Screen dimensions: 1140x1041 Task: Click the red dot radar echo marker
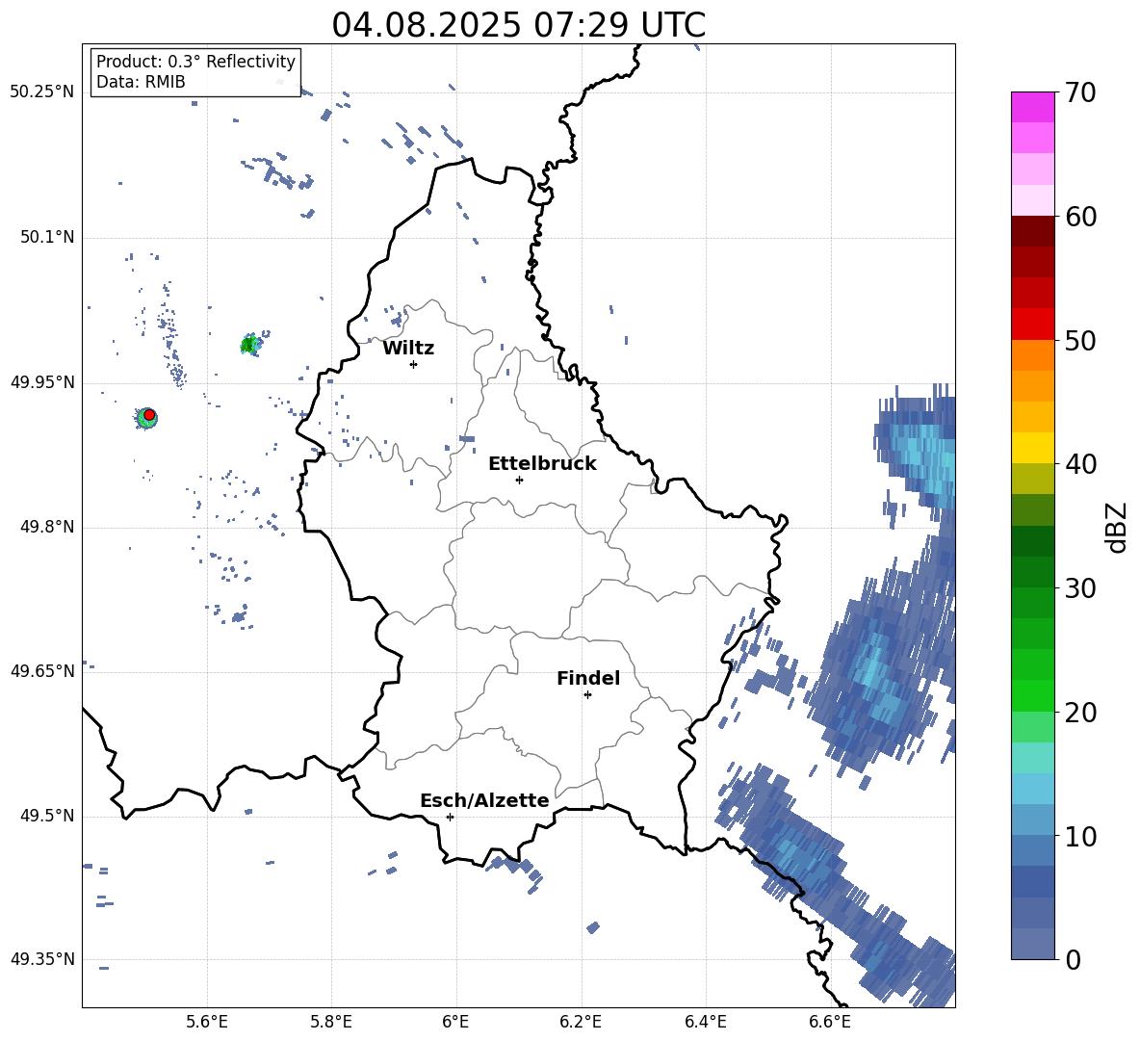coord(149,415)
